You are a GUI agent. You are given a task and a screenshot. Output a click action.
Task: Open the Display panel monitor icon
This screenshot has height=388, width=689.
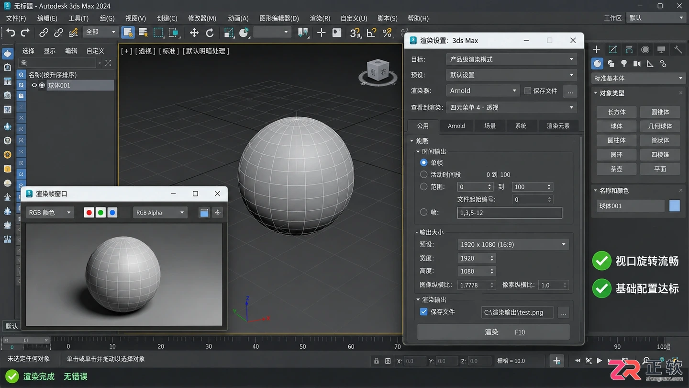point(661,49)
